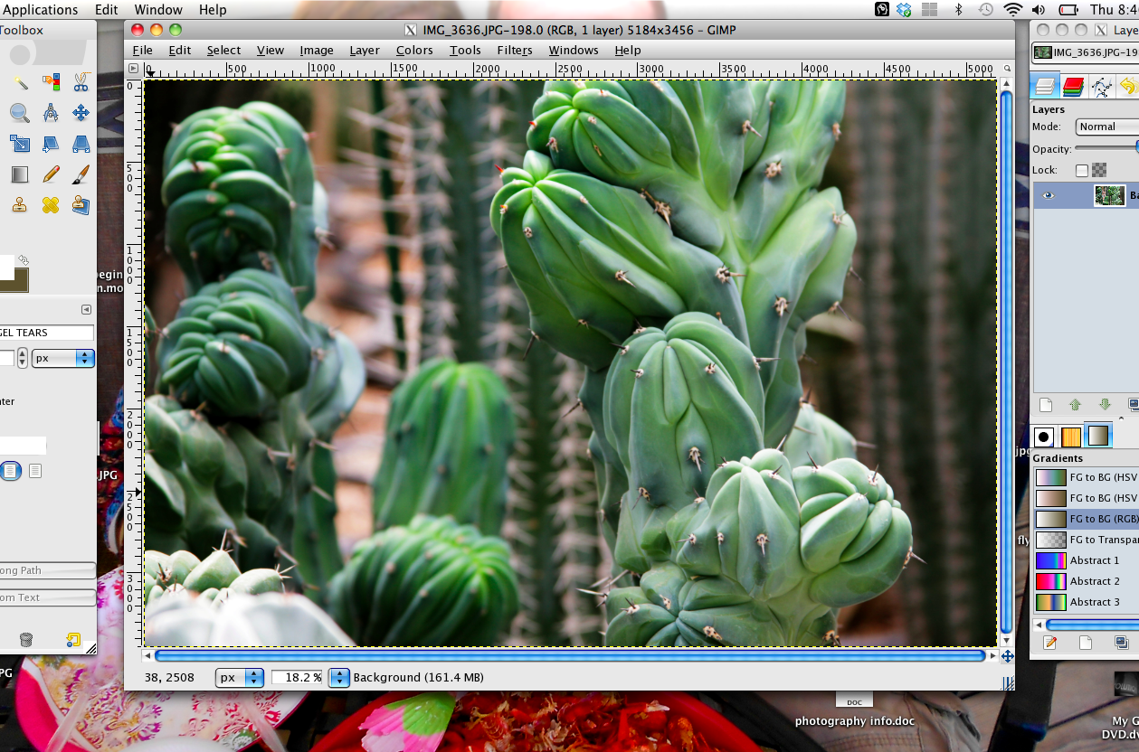Select the highlighted left text justify button
The image size is (1139, 752).
[10, 471]
